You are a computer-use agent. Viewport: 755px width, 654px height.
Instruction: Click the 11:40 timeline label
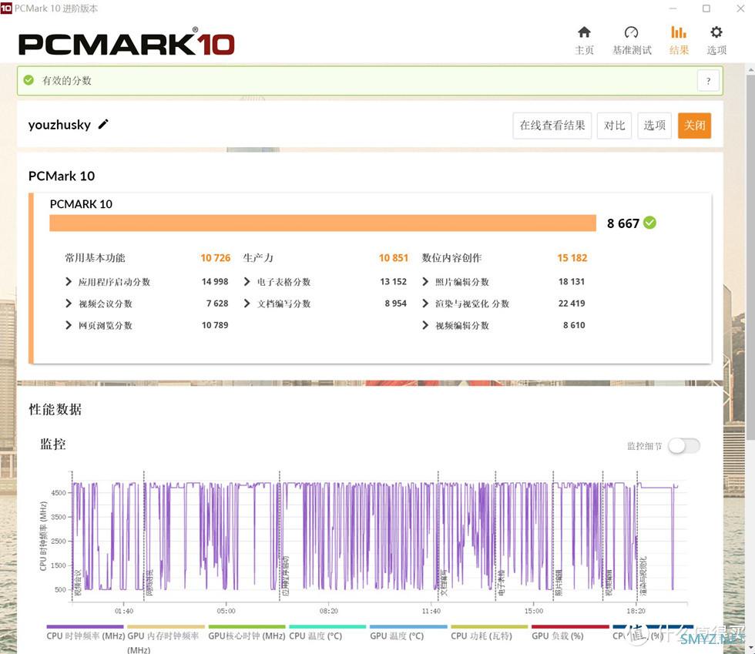(431, 611)
